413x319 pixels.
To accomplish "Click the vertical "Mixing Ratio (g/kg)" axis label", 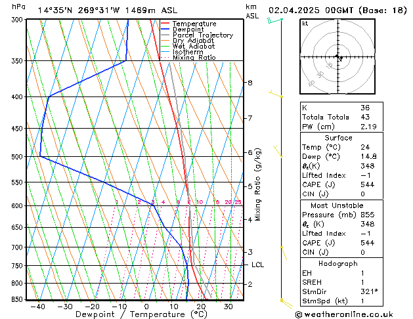I will click(x=258, y=184).
